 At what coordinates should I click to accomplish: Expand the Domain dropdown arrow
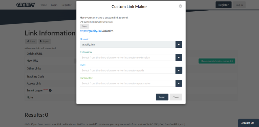pos(179,44)
